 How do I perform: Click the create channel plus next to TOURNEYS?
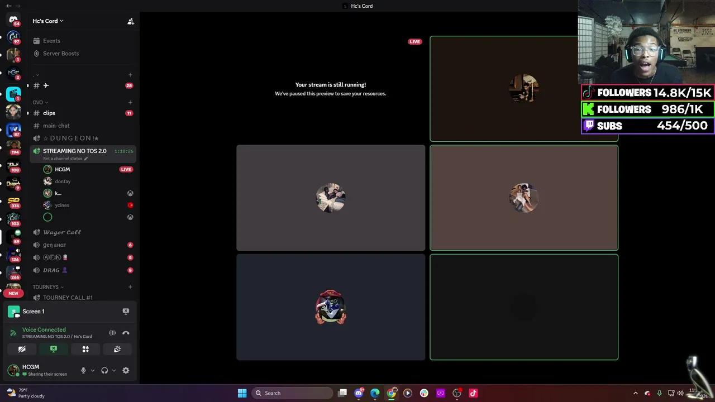coord(130,287)
